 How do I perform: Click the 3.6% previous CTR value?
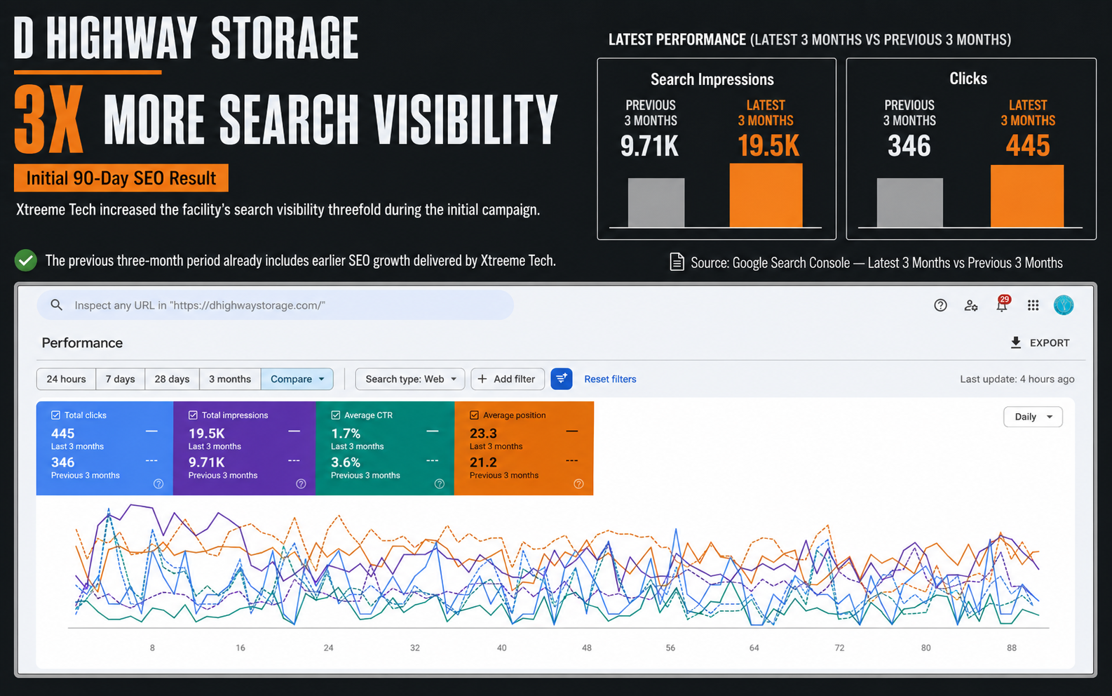click(x=346, y=462)
